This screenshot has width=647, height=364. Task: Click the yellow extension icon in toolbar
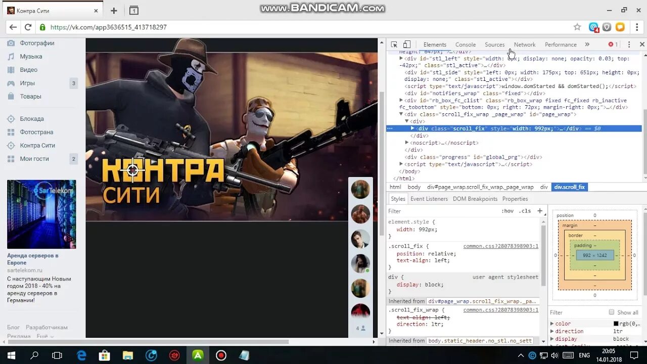[620, 27]
